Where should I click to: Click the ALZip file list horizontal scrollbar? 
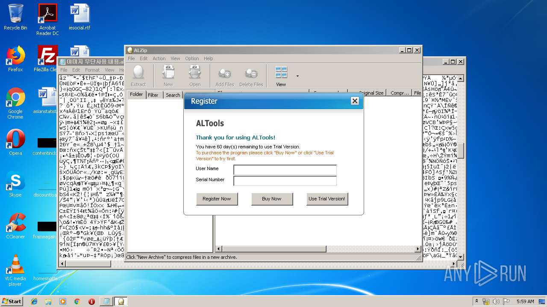318,249
